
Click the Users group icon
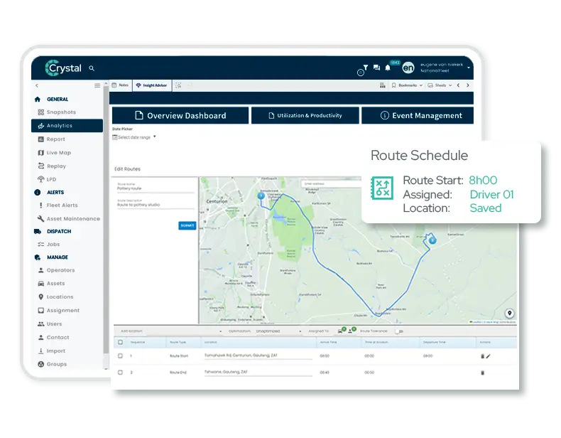point(40,324)
